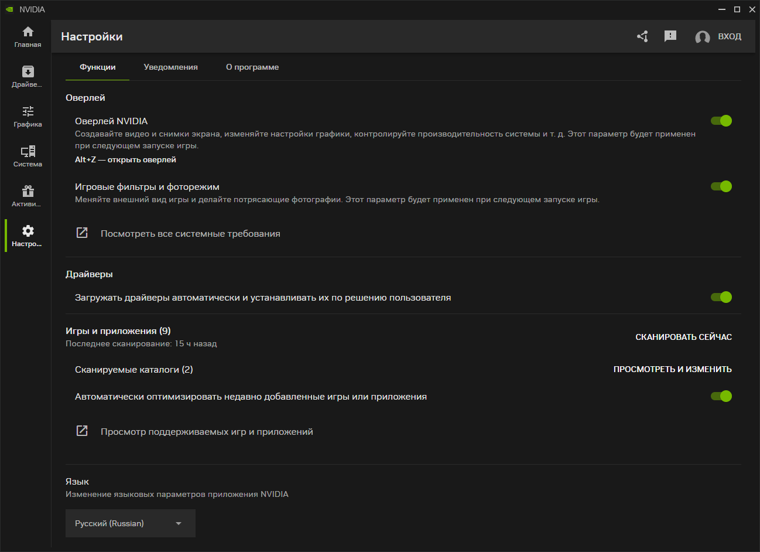Open the Графика sliders icon in sidebar

(28, 111)
